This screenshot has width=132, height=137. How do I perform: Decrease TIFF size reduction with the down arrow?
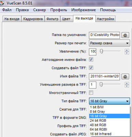pos(127,86)
